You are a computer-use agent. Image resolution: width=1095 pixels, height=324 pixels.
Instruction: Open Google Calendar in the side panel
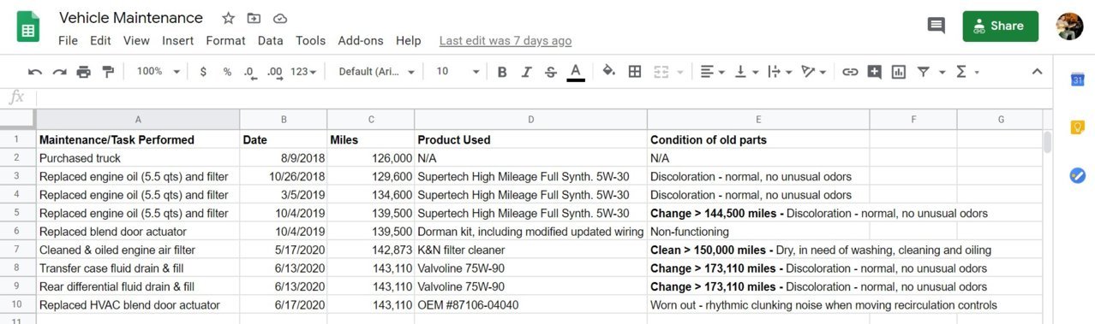(1078, 80)
